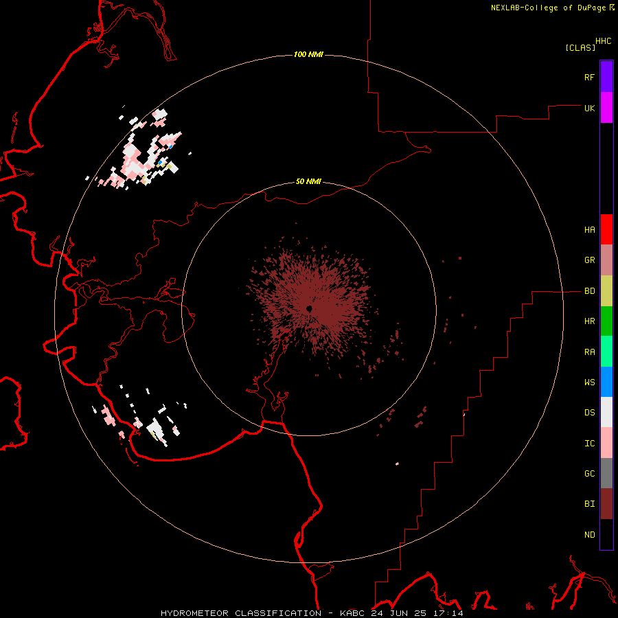The height and width of the screenshot is (618, 618).
Task: Click the ND legend label
Action: [589, 535]
